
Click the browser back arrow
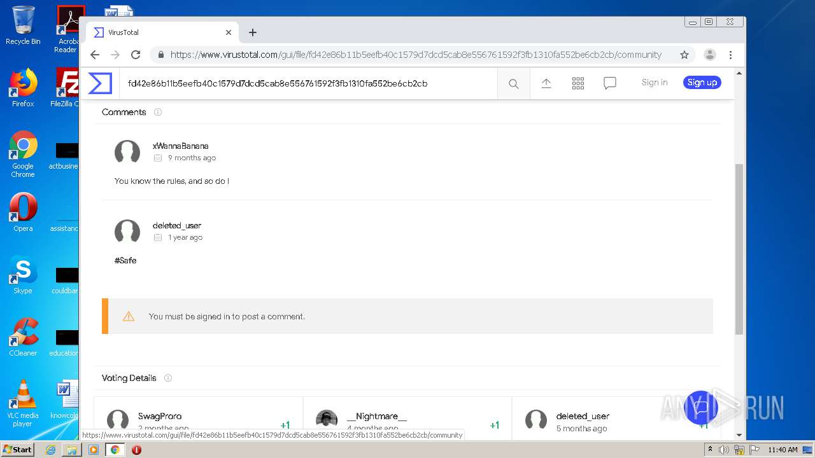[95, 55]
